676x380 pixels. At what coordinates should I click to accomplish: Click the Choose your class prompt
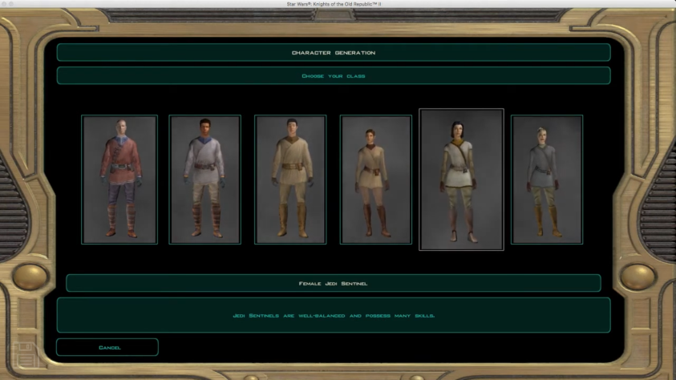[334, 75]
